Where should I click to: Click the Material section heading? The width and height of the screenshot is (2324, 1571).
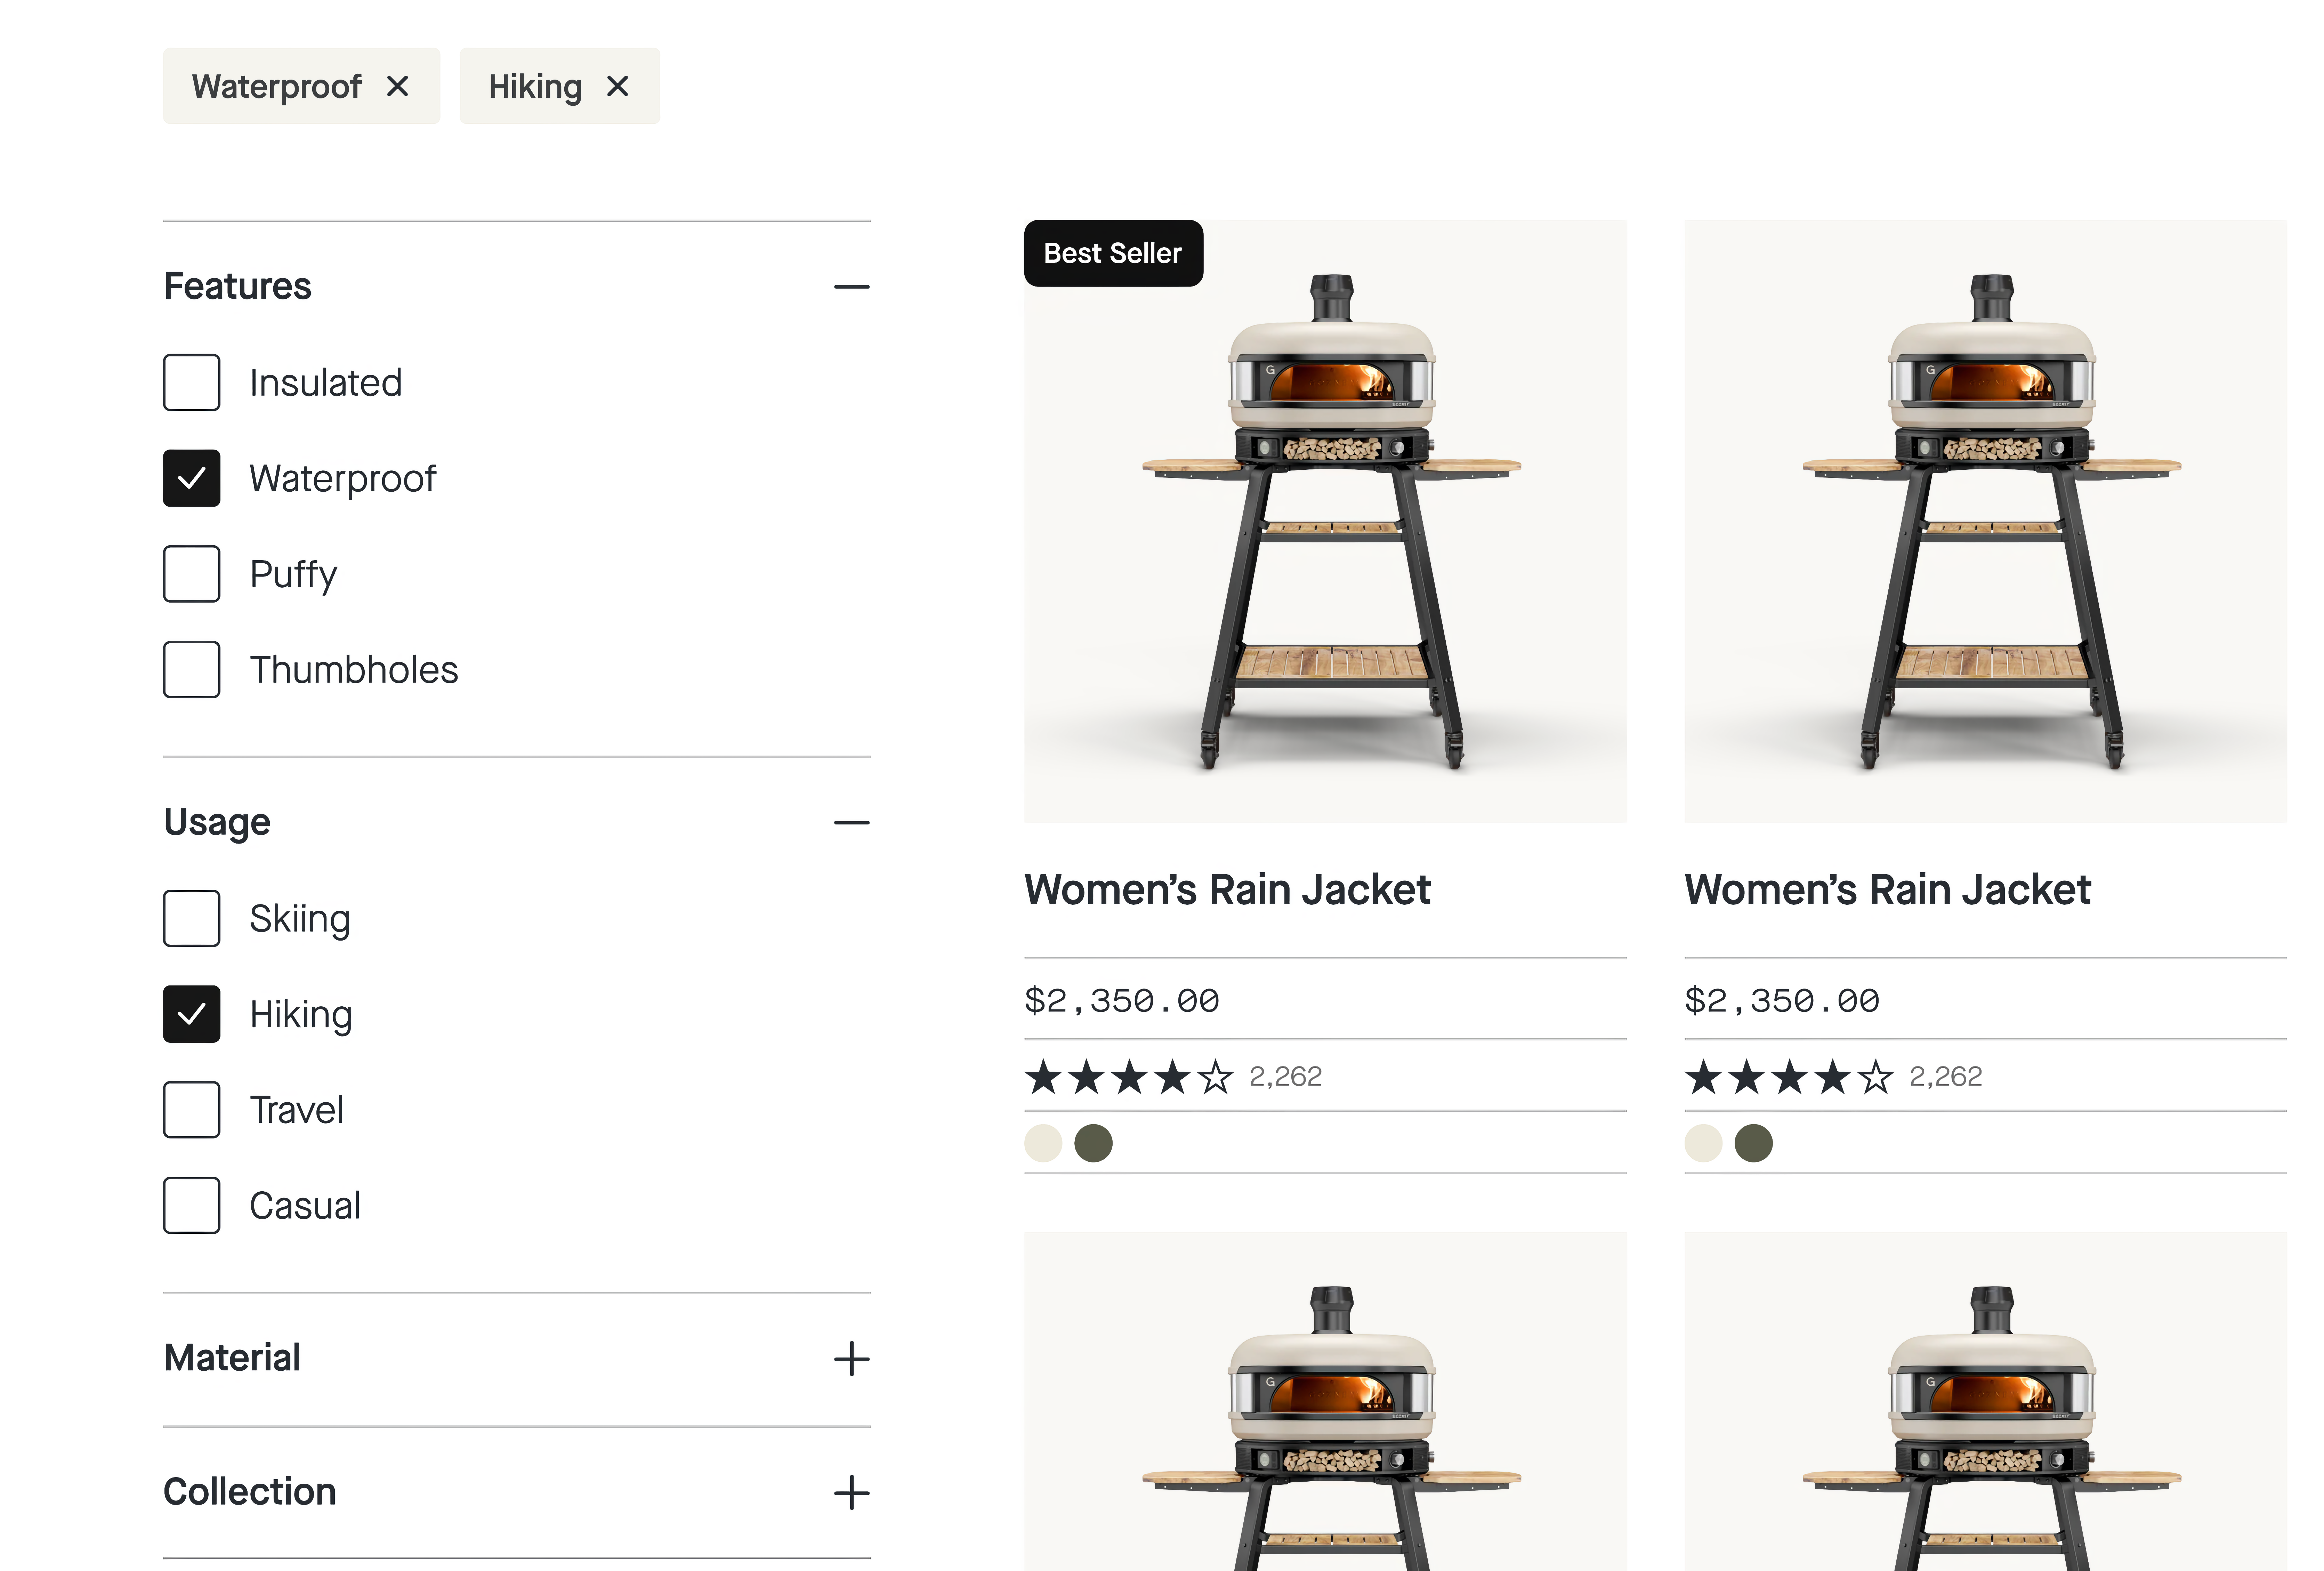point(232,1358)
